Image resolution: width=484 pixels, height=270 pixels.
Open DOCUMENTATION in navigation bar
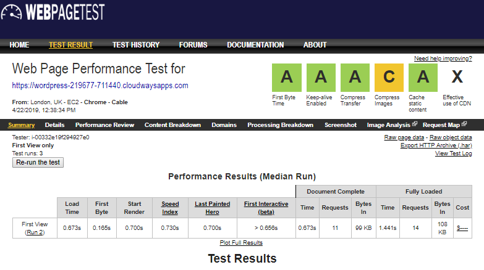pyautogui.click(x=255, y=45)
